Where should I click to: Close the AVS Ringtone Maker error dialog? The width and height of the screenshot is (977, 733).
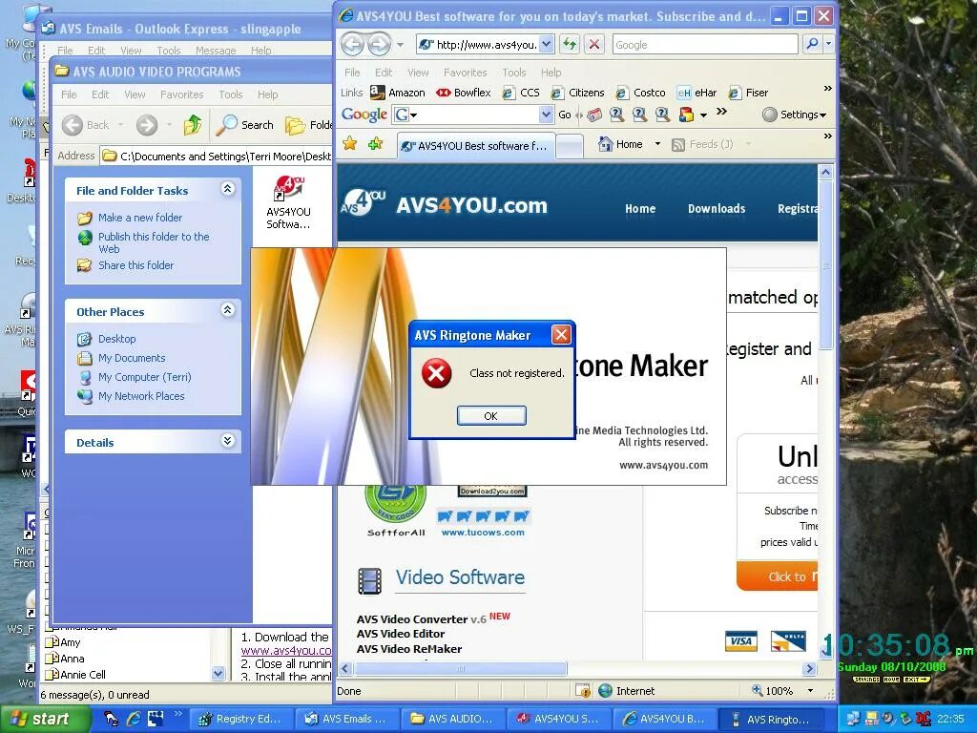pyautogui.click(x=561, y=335)
